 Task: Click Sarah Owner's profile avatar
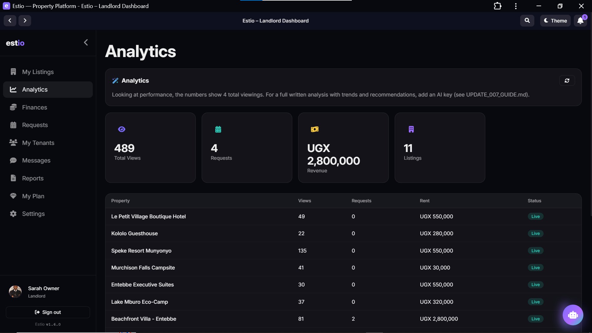15,292
